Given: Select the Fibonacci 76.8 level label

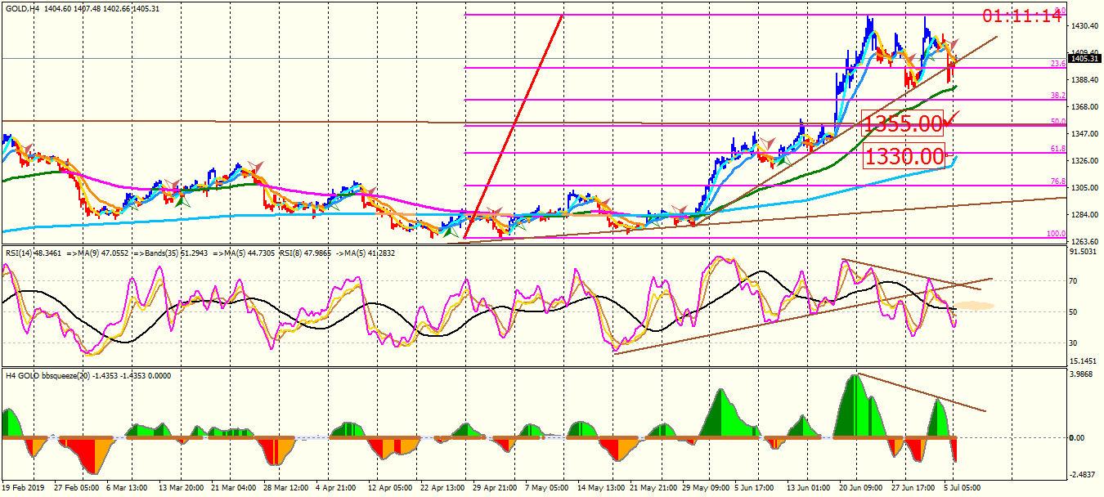Looking at the screenshot, I should pos(1057,181).
